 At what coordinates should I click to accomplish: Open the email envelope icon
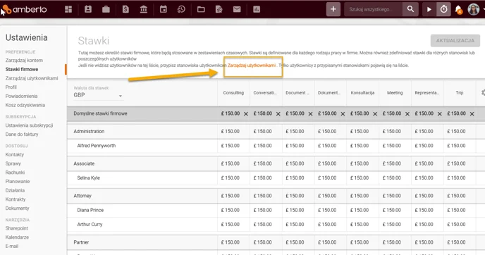237,9
